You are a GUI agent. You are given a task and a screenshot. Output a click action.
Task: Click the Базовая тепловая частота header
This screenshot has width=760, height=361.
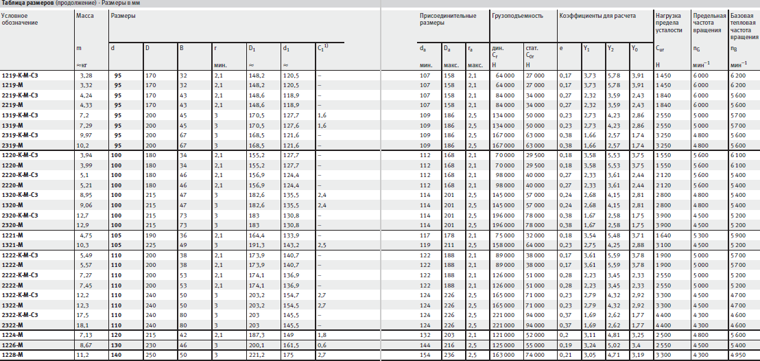[x=744, y=25]
